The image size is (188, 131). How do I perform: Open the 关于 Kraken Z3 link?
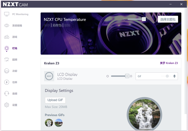point(169,63)
